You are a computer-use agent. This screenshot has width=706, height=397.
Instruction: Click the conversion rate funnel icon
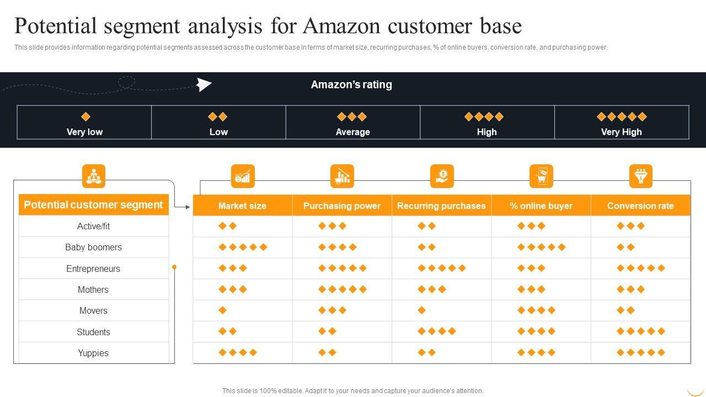pos(640,176)
